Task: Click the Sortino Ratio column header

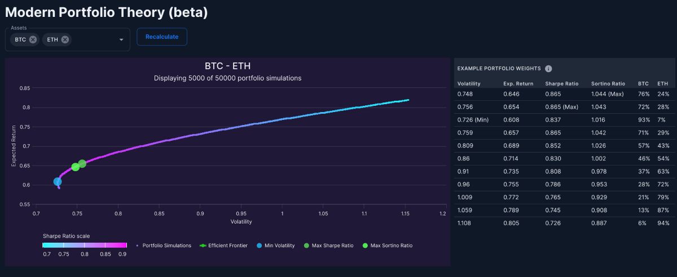Action: point(608,83)
